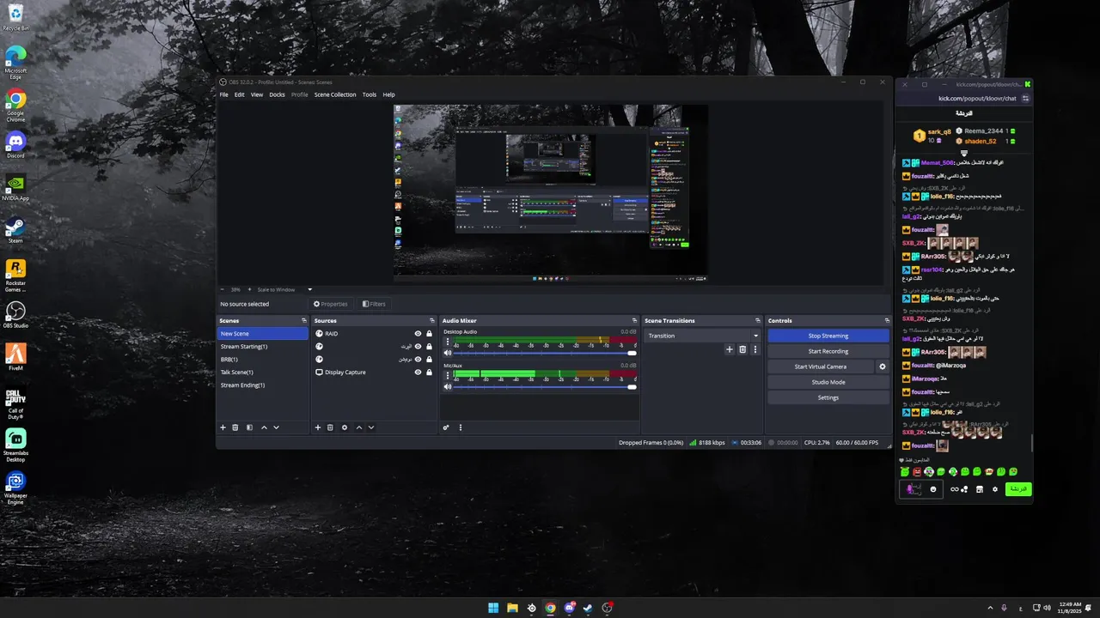The width and height of the screenshot is (1100, 618).
Task: Mute Desktop Audio speaker icon
Action: [447, 353]
